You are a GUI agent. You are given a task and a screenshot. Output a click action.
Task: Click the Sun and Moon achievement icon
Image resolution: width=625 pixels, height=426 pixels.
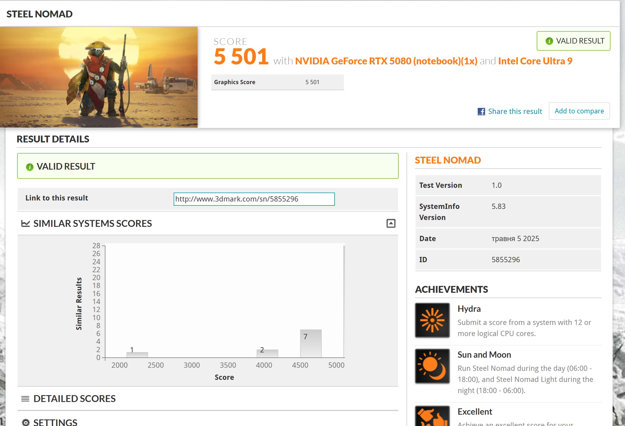[x=432, y=366]
